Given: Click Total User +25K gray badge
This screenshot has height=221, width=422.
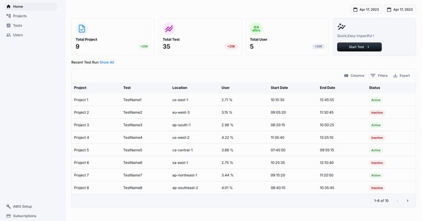Looking at the screenshot, I should (x=319, y=46).
